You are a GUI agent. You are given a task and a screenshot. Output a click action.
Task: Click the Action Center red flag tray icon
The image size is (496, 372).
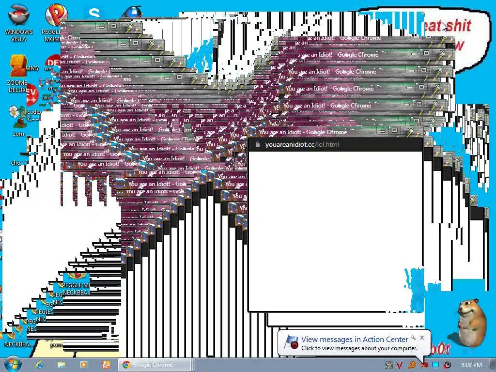pos(424,365)
